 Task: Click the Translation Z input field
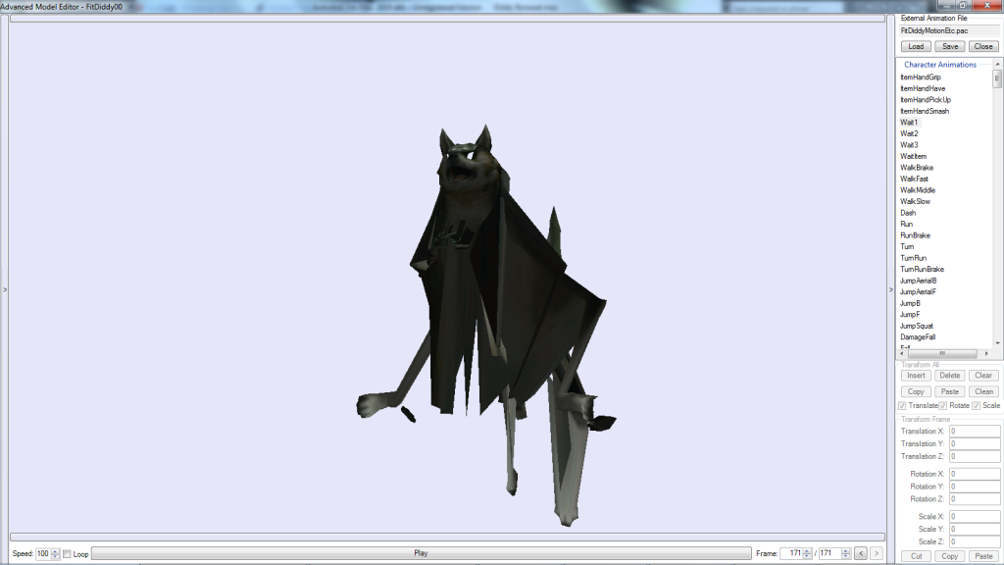(x=975, y=456)
